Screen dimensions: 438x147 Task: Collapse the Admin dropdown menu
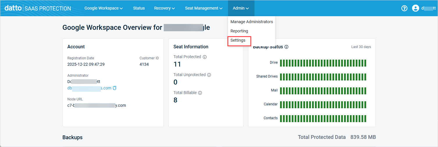pyautogui.click(x=241, y=8)
